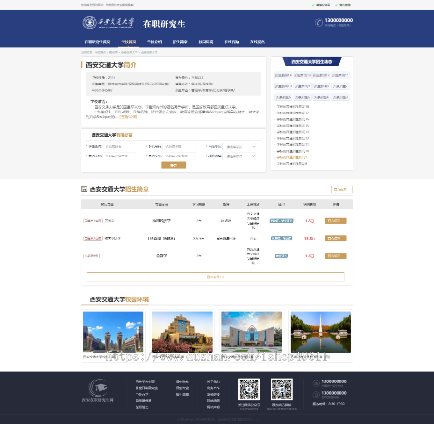Click the footer mobile phone icon
This screenshot has width=434, height=424.
[x=316, y=395]
